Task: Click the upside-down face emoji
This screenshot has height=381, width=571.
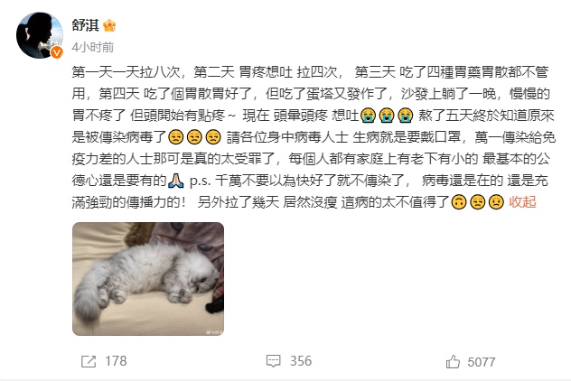Action: pos(458,202)
